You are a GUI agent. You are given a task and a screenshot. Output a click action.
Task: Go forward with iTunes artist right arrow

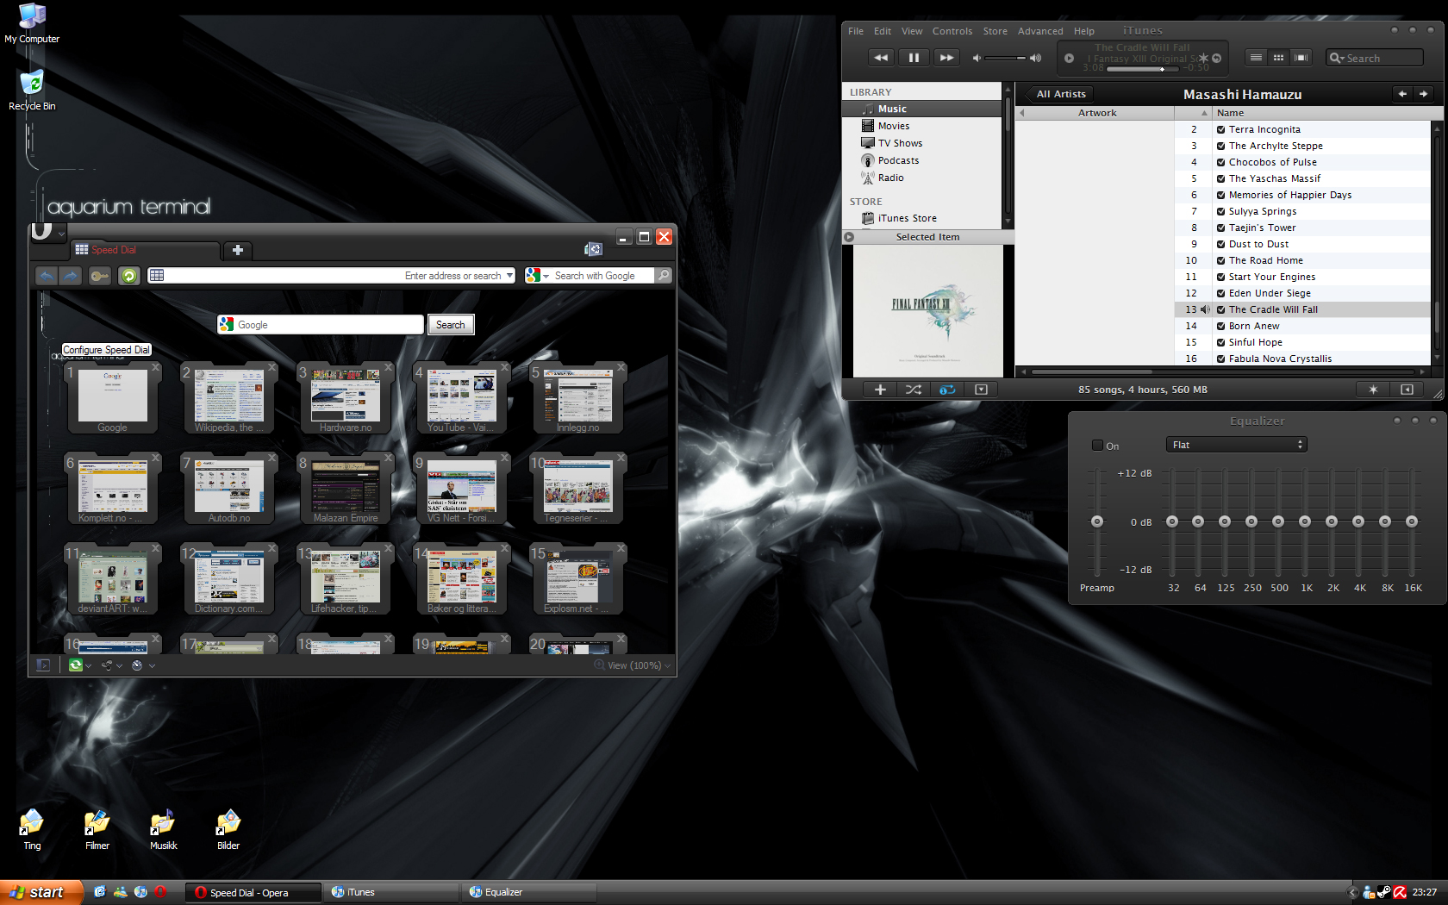point(1423,94)
